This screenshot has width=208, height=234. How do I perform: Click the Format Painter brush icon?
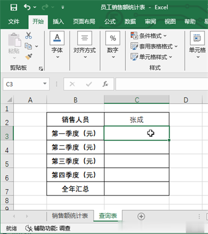pyautogui.click(x=29, y=56)
